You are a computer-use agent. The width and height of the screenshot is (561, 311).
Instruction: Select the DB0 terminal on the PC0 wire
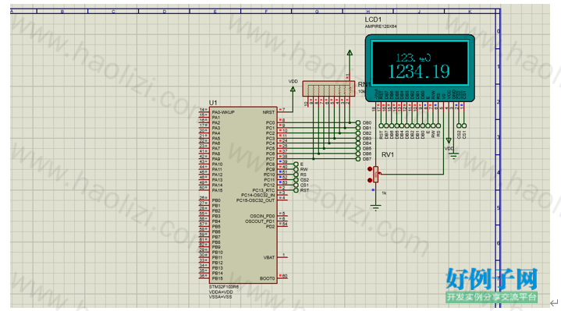(358, 122)
